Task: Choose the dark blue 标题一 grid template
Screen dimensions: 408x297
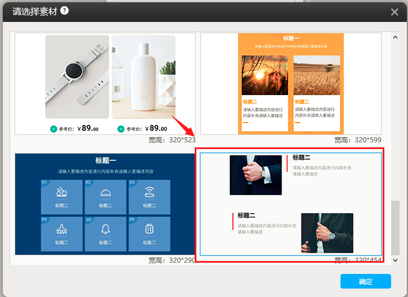Action: tap(105, 204)
